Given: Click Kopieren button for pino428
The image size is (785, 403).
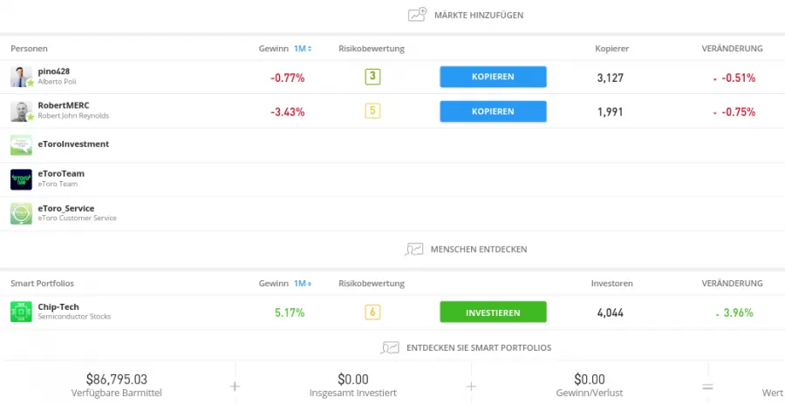Looking at the screenshot, I should 493,77.
